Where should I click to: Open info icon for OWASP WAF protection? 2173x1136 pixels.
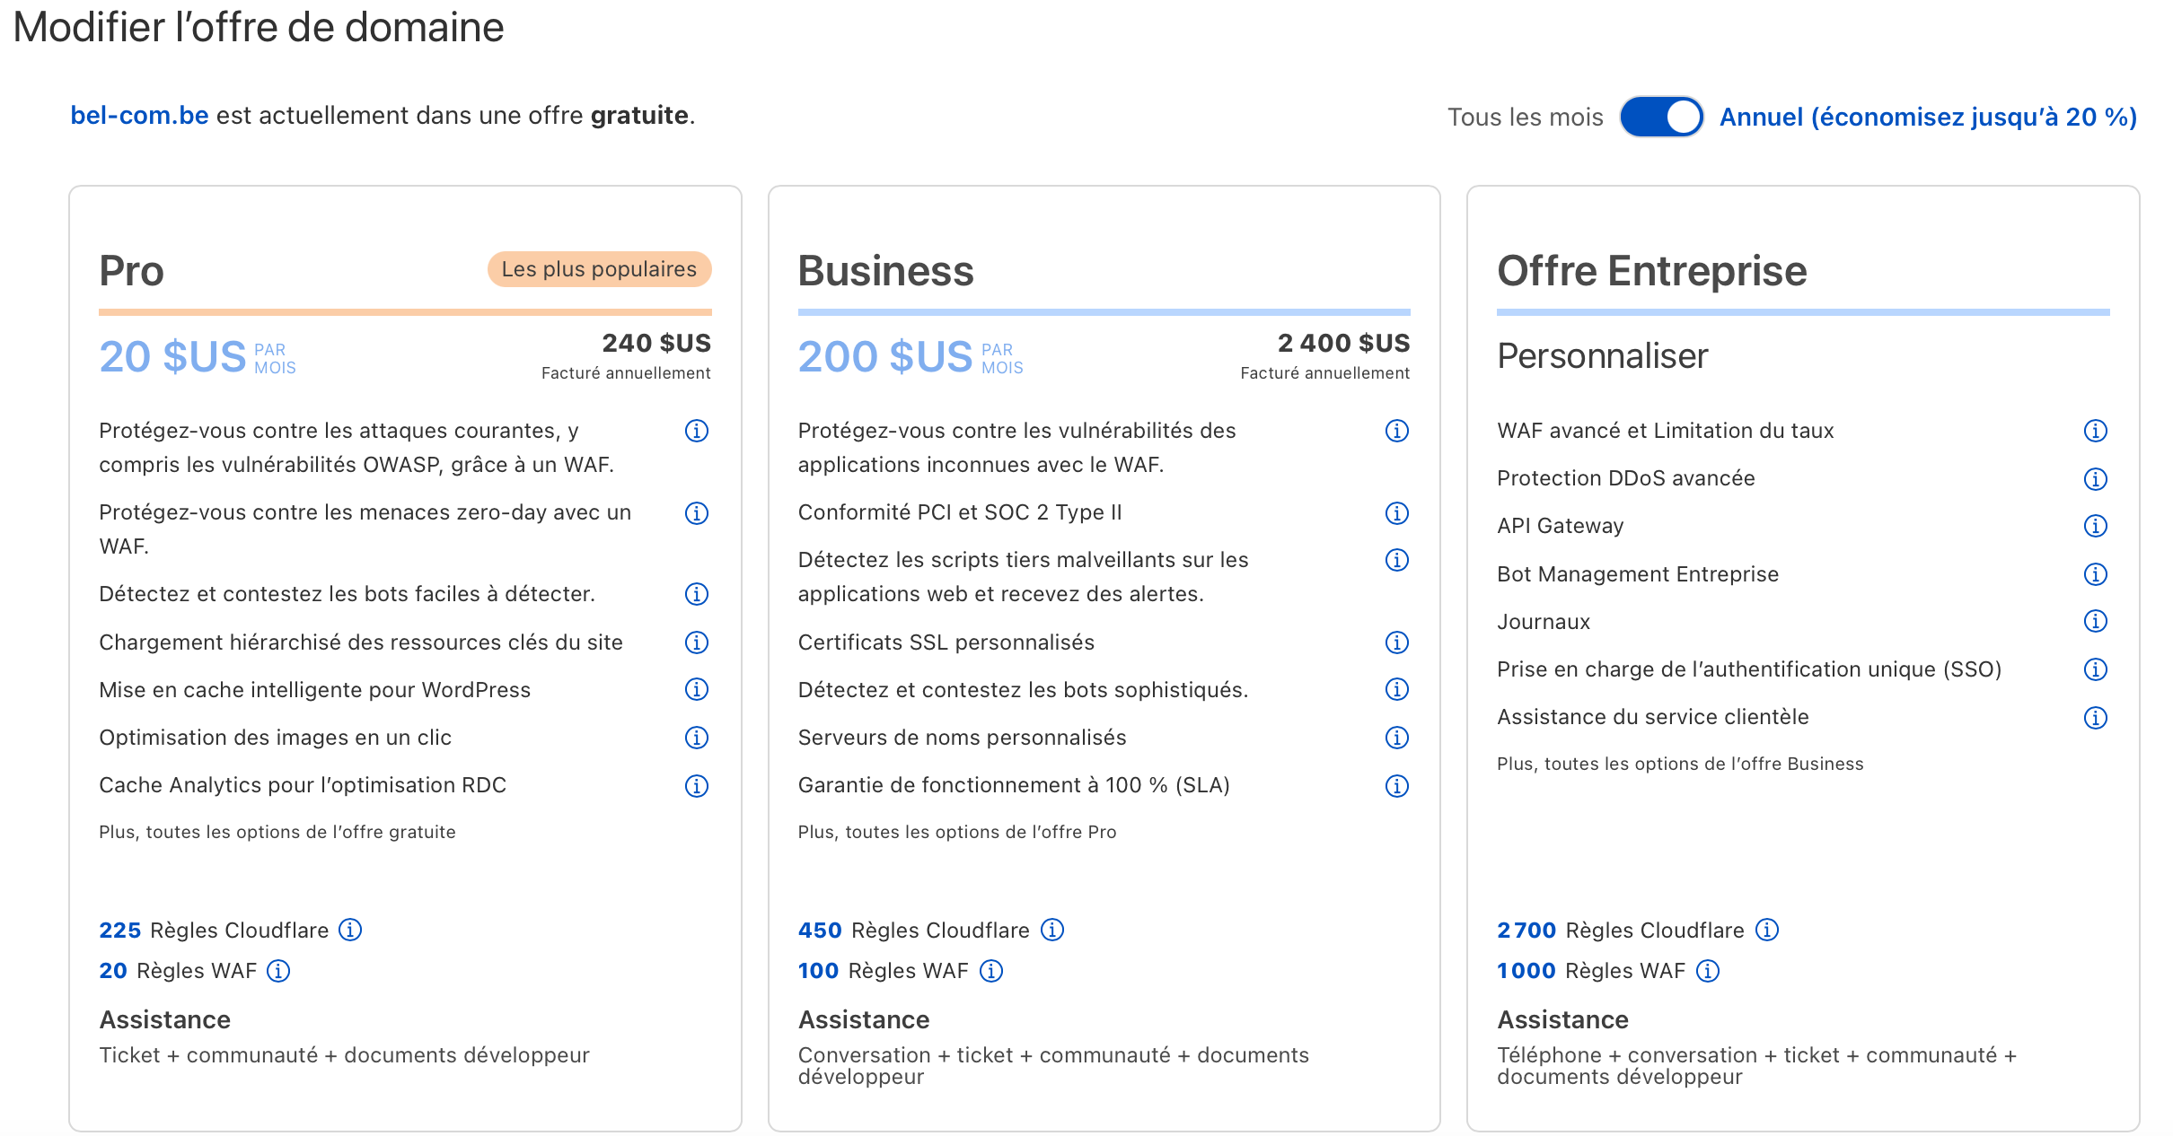pyautogui.click(x=697, y=431)
